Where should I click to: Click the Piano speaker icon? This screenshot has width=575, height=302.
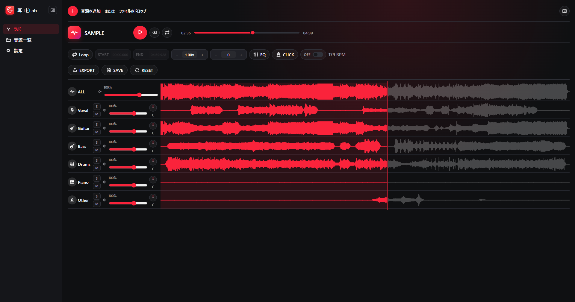pos(105,182)
